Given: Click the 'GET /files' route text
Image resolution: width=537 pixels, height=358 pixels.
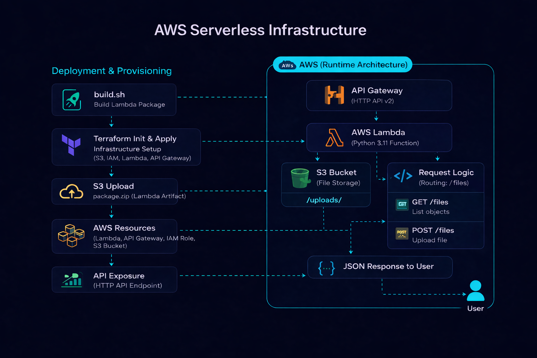Looking at the screenshot, I should [x=430, y=202].
